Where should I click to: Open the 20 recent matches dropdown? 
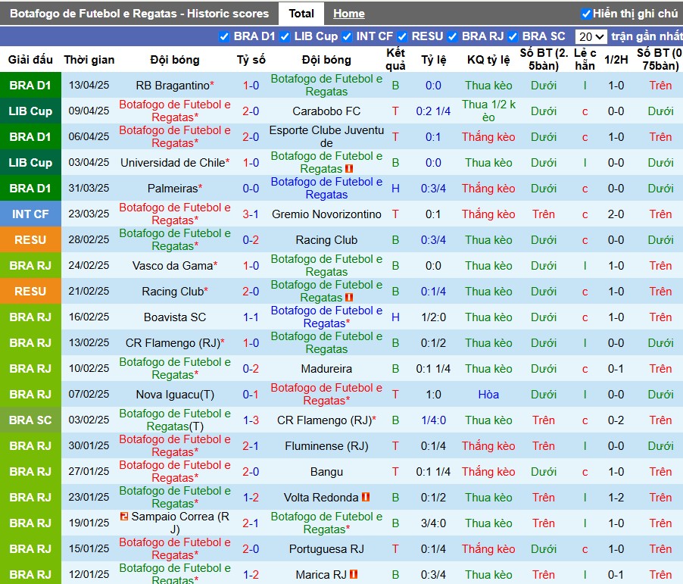tap(591, 36)
